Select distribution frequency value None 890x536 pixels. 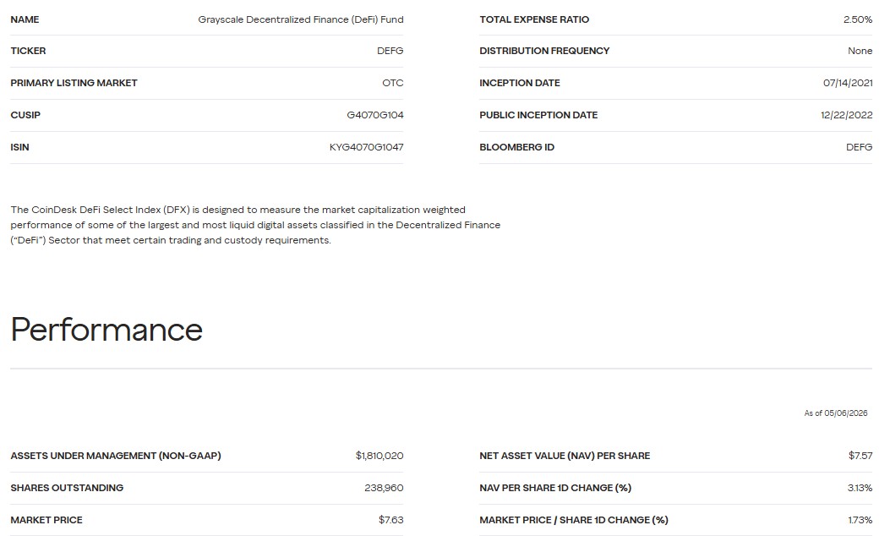tap(860, 51)
